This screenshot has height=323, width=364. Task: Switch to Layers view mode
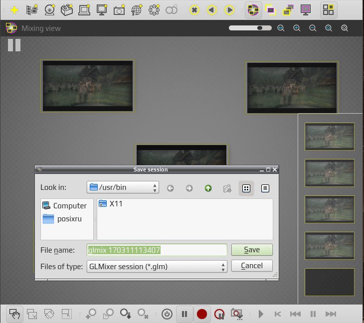pos(288,10)
